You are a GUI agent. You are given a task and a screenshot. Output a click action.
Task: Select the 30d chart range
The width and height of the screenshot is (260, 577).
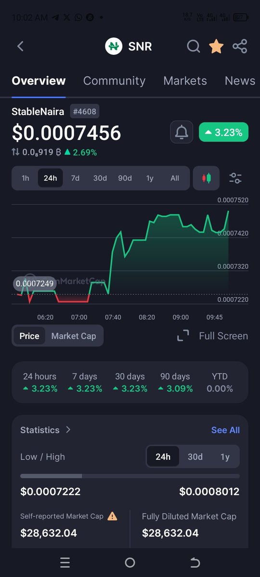tap(100, 178)
